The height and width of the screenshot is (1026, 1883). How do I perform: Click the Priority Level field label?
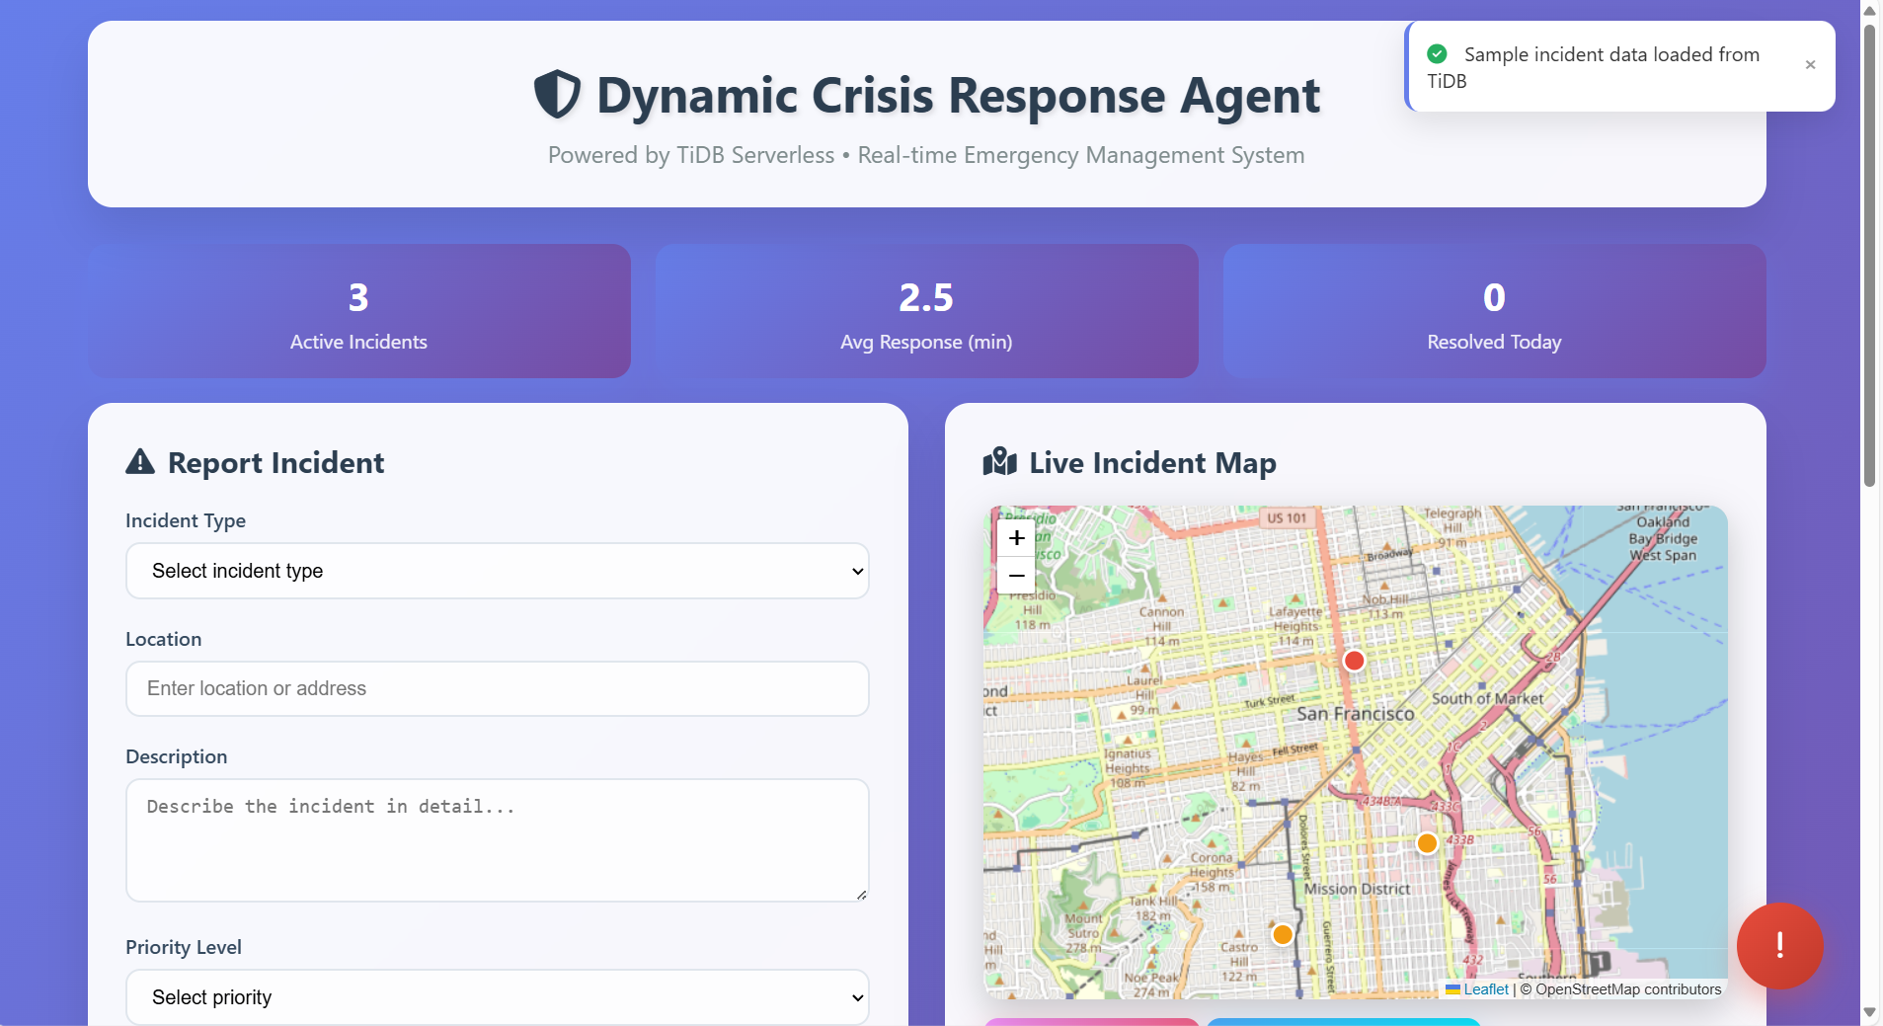pyautogui.click(x=183, y=947)
